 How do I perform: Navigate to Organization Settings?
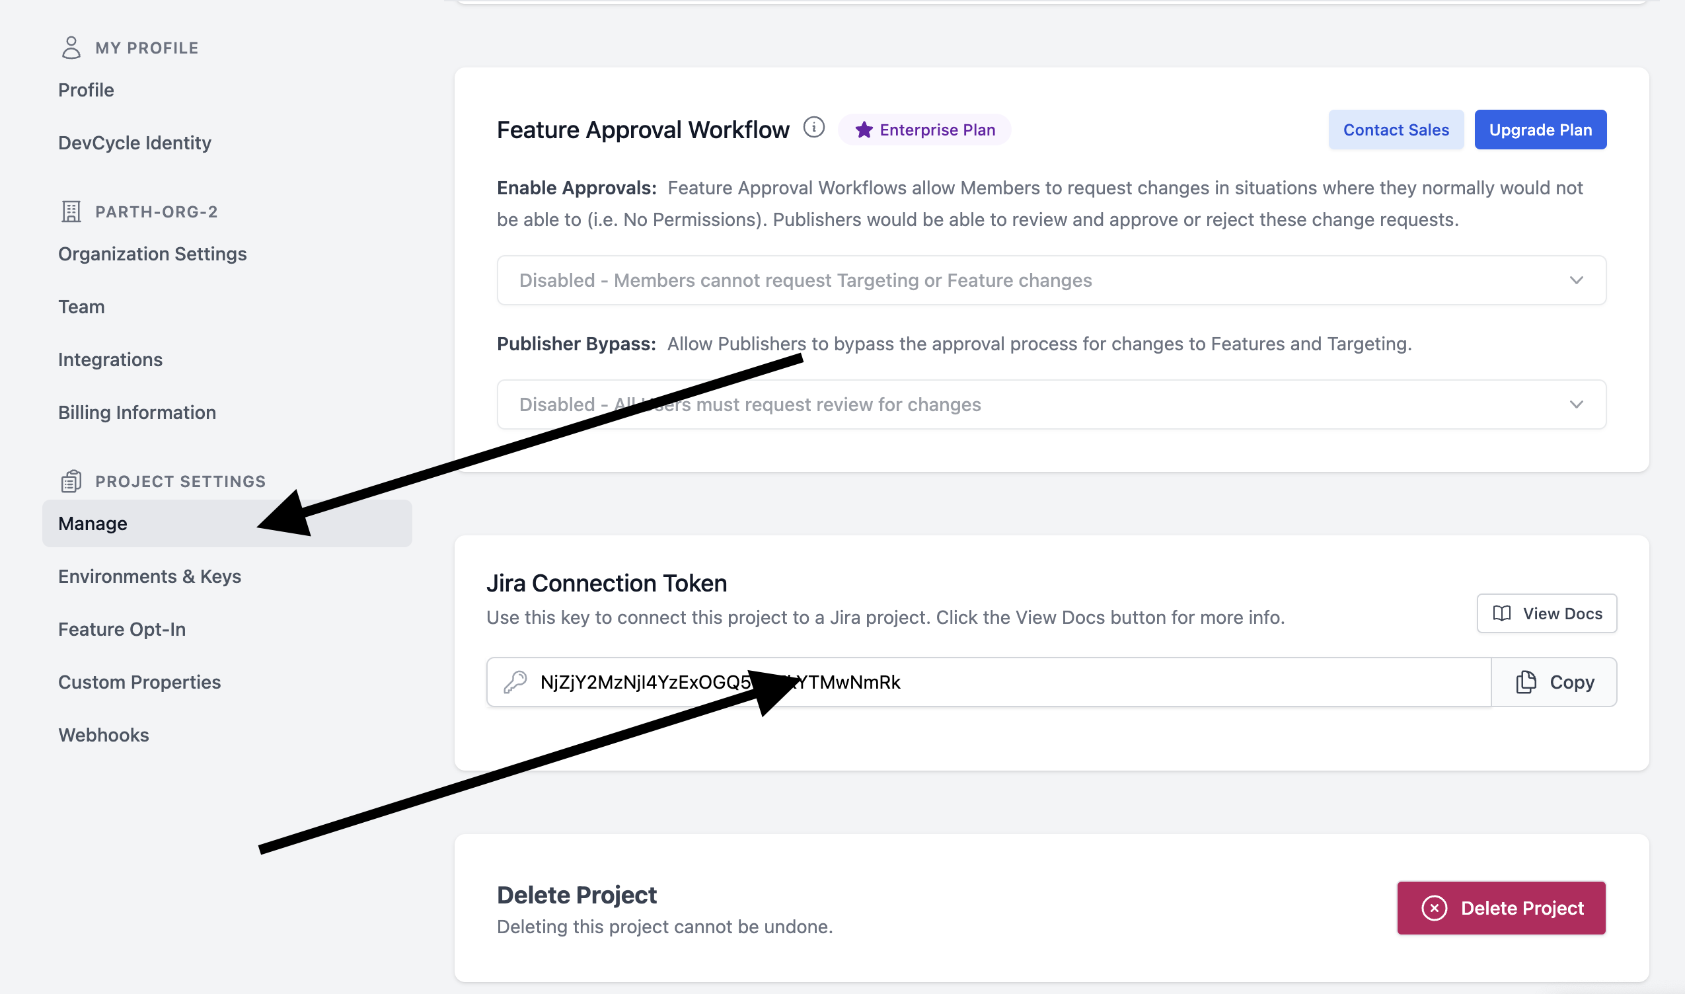(x=153, y=254)
